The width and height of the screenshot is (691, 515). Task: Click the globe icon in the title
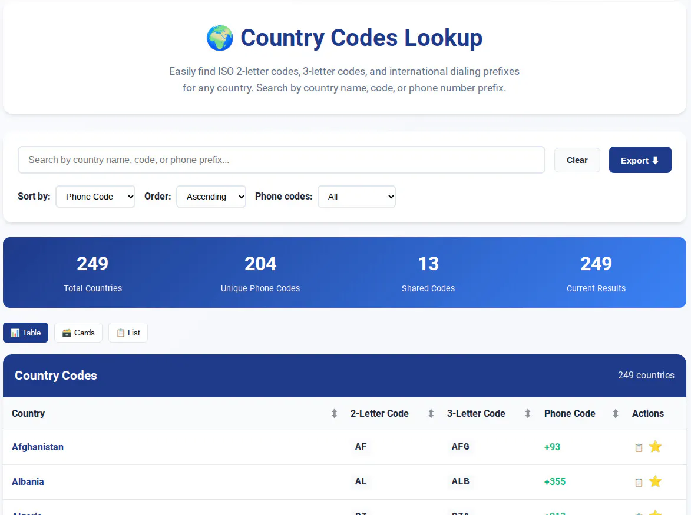(220, 38)
